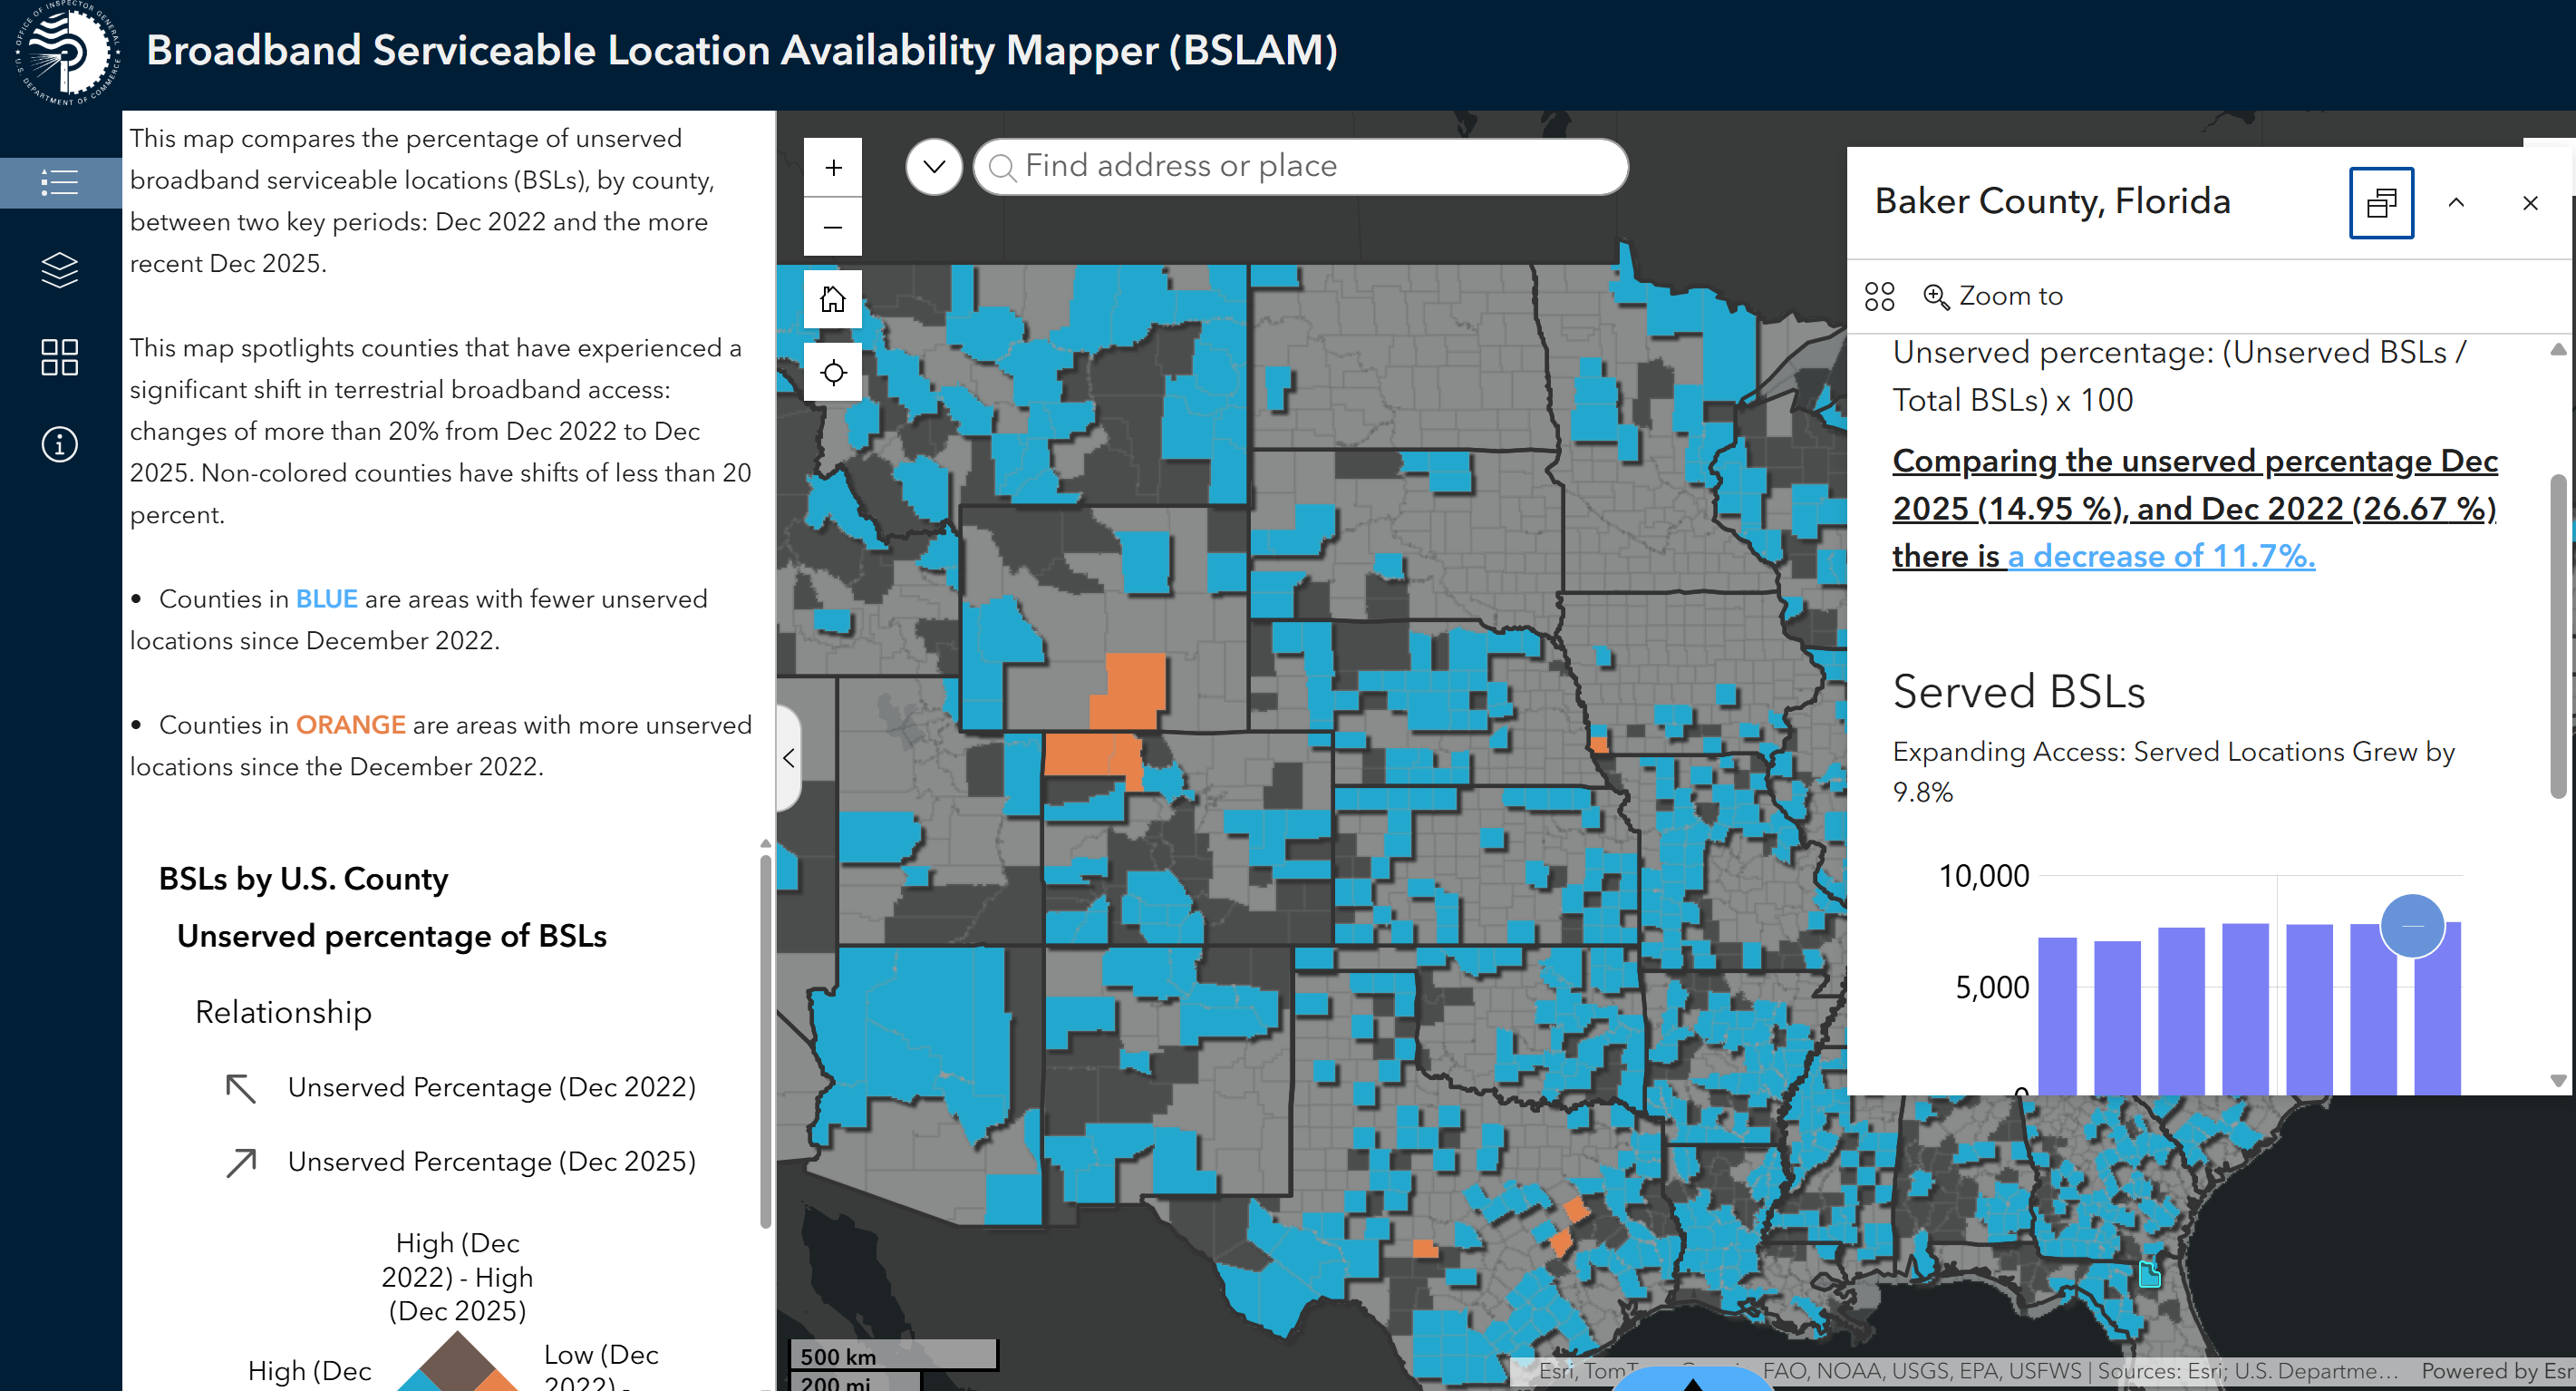Click the "BSLs by U.S. County" heading
2576x1391 pixels.
[x=303, y=879]
